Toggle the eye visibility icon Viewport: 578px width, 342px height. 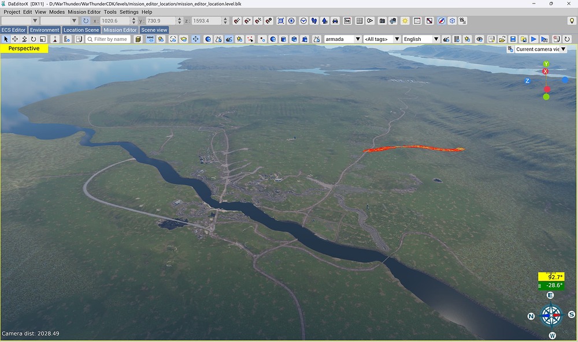coord(479,39)
